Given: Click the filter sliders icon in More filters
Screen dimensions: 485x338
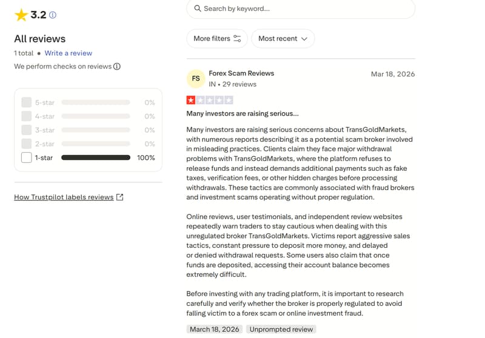Looking at the screenshot, I should pos(237,39).
